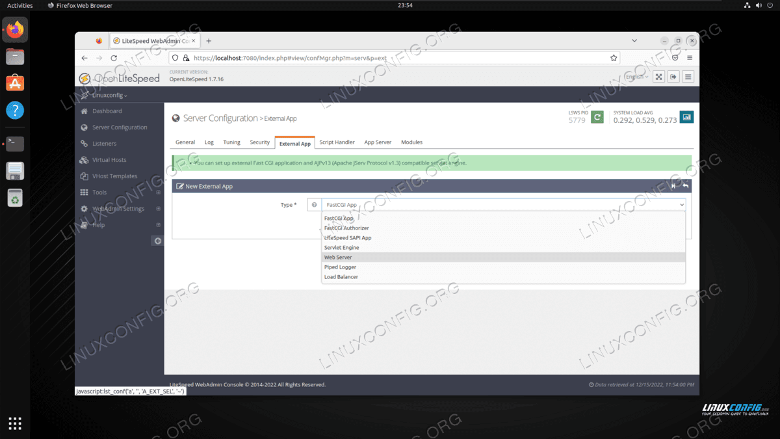Open the Trash from the dock
The height and width of the screenshot is (439, 780).
tap(15, 197)
